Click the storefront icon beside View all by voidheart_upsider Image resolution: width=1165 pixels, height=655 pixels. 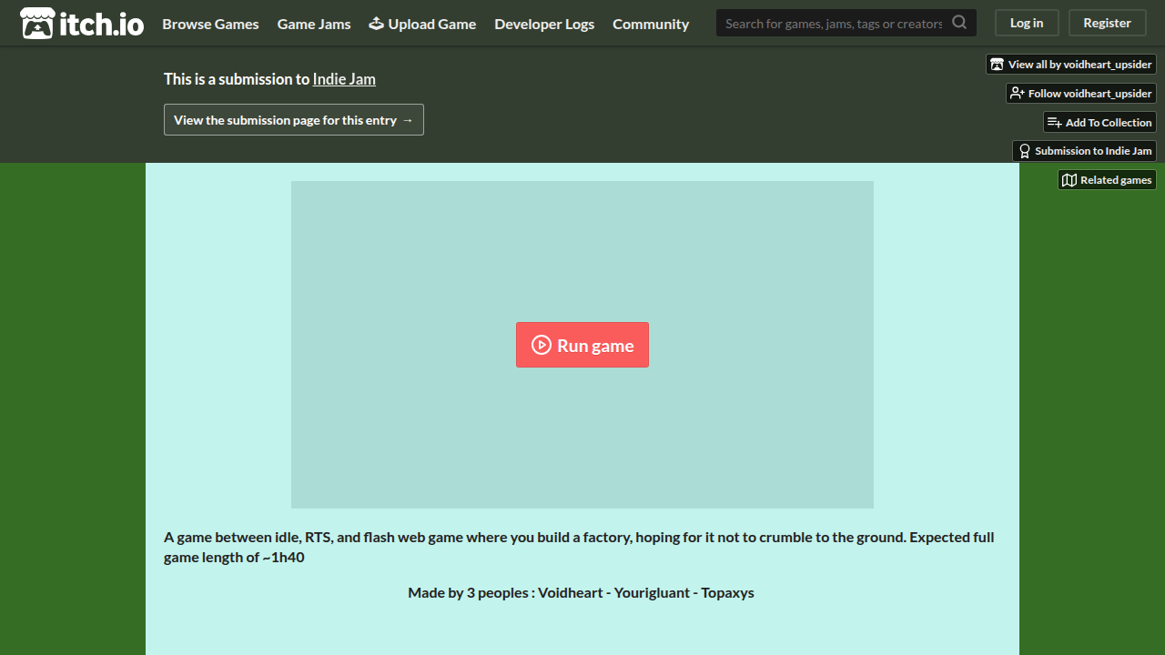coord(998,65)
